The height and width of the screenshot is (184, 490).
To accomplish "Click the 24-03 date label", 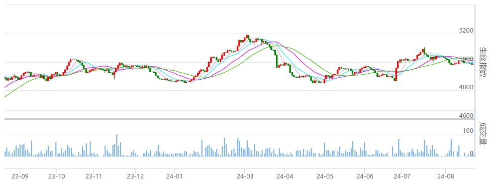I will 245,176.
